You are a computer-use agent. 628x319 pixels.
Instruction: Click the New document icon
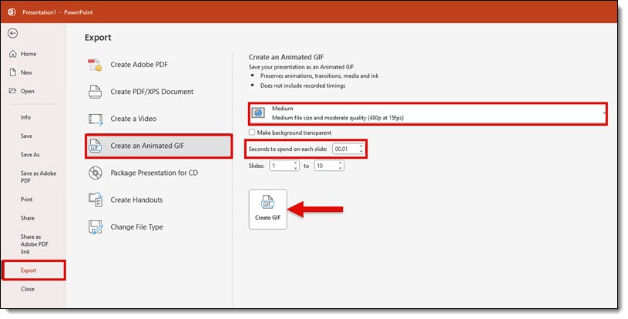pyautogui.click(x=12, y=72)
